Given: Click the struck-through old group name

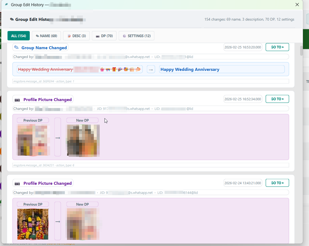Looking at the screenshot, I should coord(80,70).
